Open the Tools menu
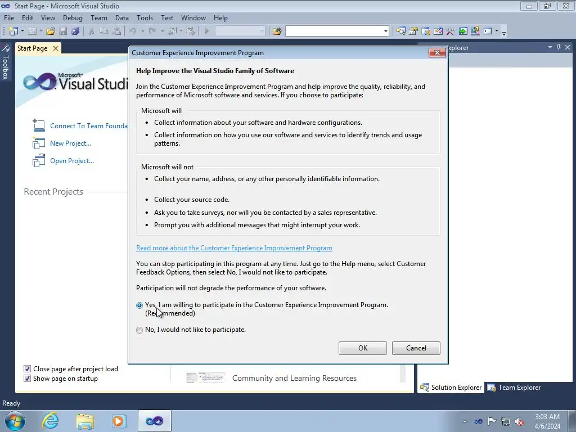Viewport: 576px width, 432px height. click(x=145, y=17)
